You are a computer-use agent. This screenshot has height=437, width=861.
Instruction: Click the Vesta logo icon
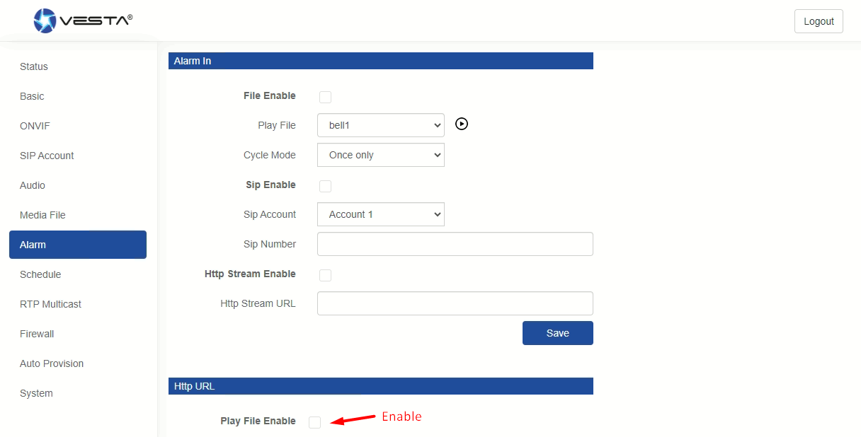[45, 21]
